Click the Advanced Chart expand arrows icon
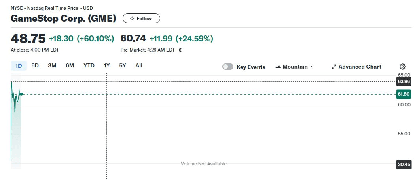417x180 pixels. click(334, 67)
